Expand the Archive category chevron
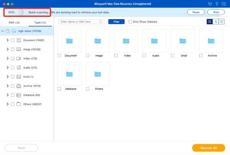The width and height of the screenshot is (230, 155). [8, 86]
